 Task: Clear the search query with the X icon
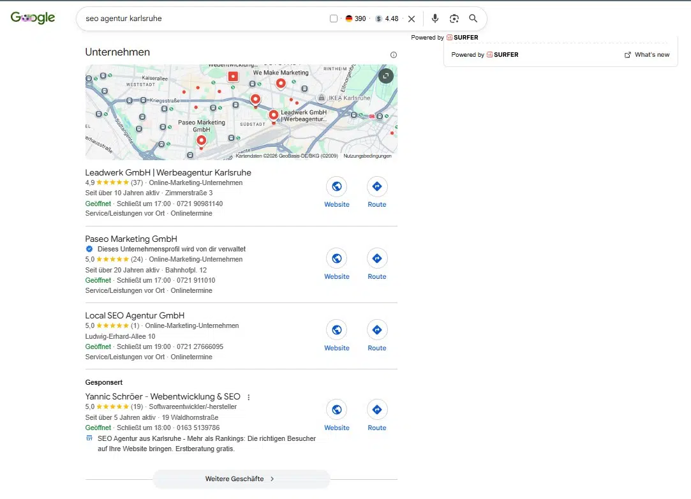pos(411,19)
